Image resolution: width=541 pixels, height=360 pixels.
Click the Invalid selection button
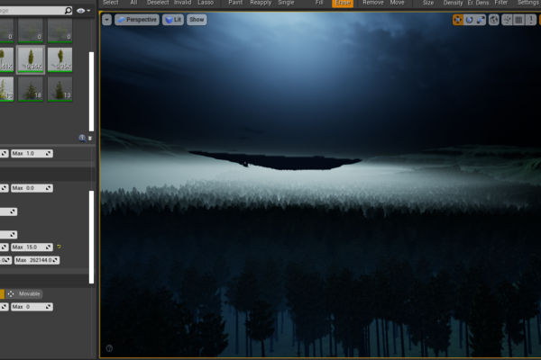point(182,3)
